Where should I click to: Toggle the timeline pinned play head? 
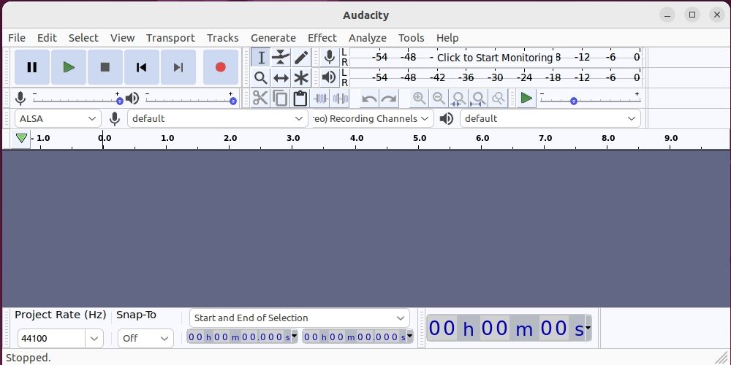coord(21,138)
